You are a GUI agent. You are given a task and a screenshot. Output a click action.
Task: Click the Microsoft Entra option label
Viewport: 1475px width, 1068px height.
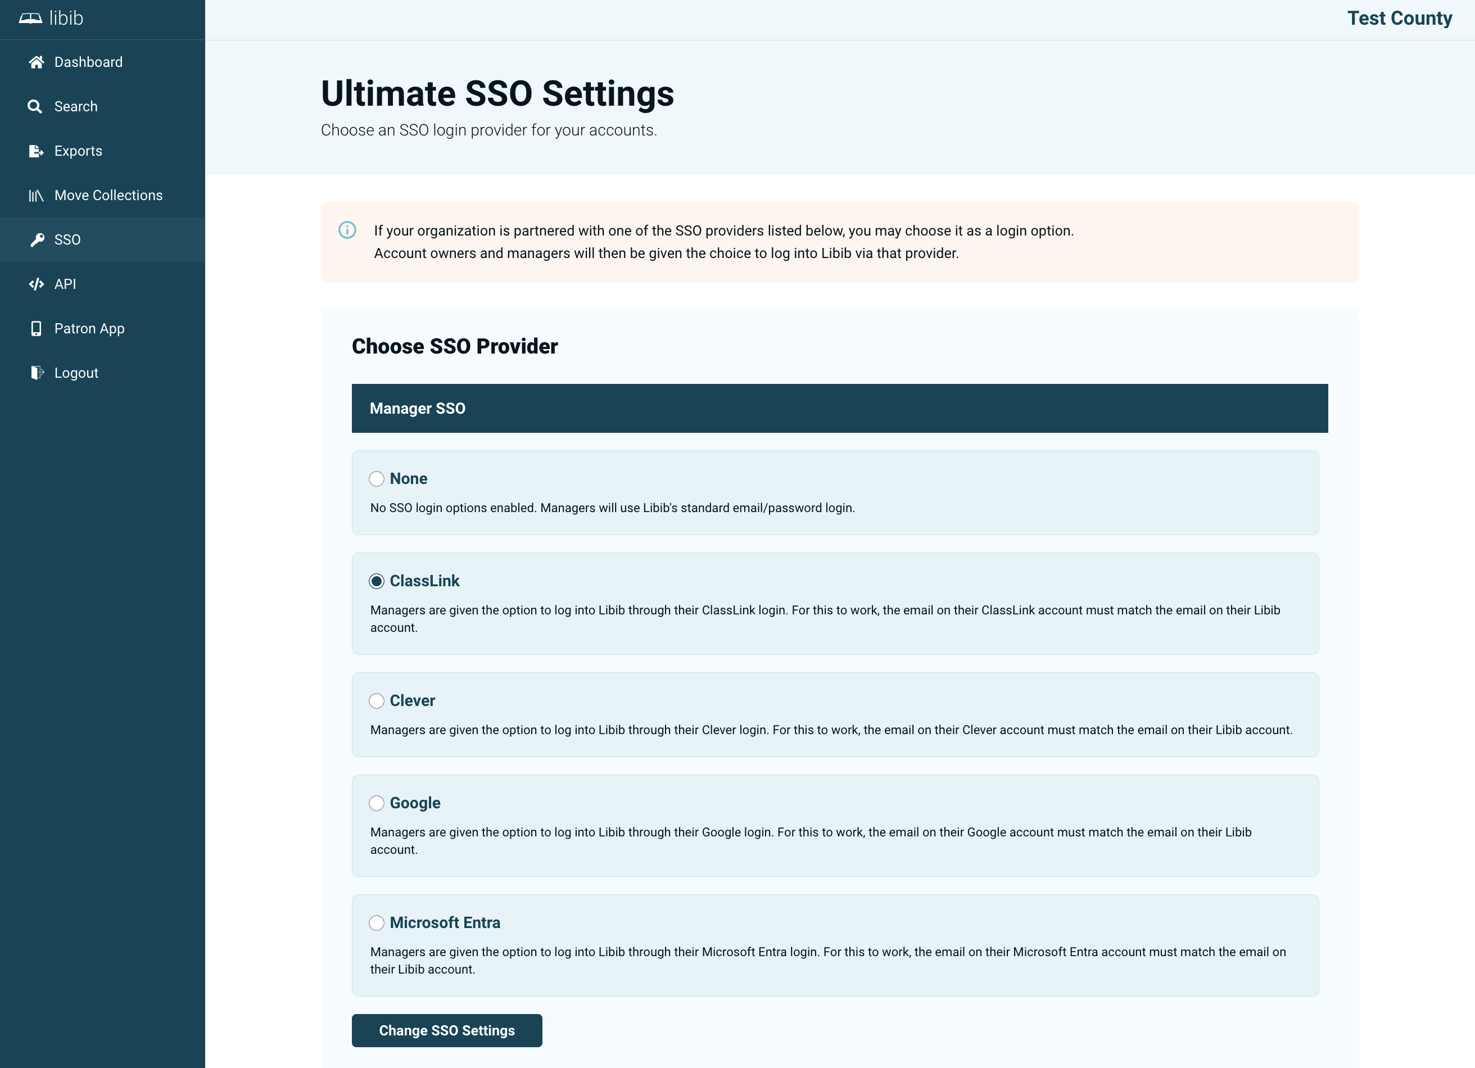(445, 922)
